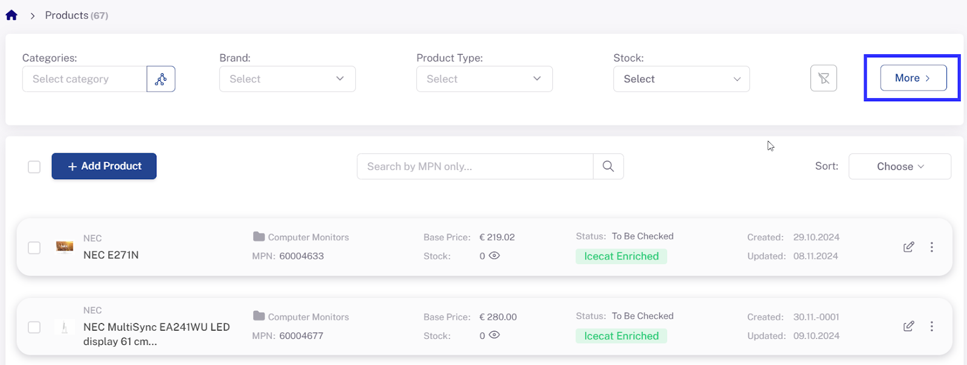View stock details for NEC E271N
Screen dimensions: 967x365
click(x=494, y=256)
